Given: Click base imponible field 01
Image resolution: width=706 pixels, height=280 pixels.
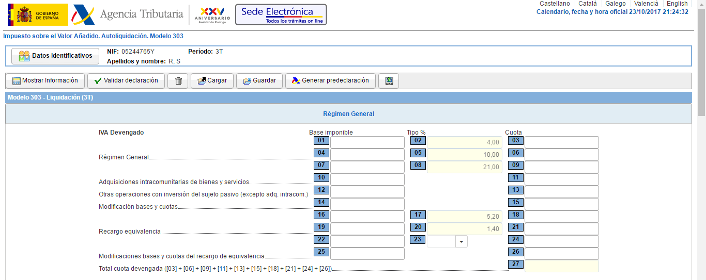Looking at the screenshot, I should 367,142.
